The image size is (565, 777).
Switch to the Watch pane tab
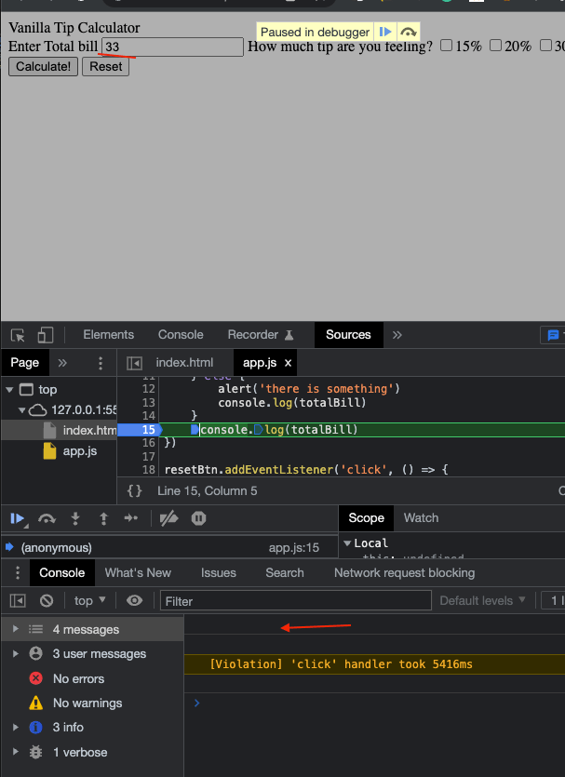tap(422, 518)
